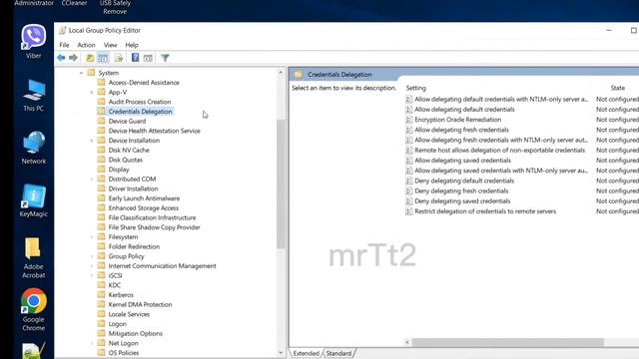Open the View menu
This screenshot has height=359, width=639.
click(110, 45)
